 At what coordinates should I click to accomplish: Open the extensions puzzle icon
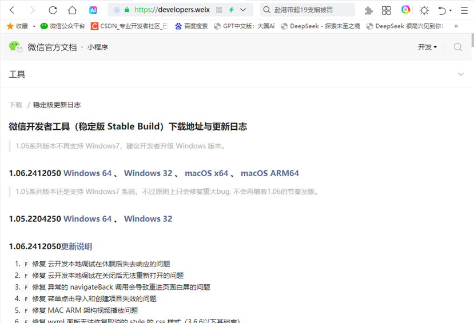coord(368,10)
